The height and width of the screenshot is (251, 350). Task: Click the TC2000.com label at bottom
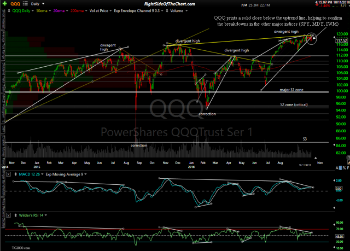click(x=21, y=248)
